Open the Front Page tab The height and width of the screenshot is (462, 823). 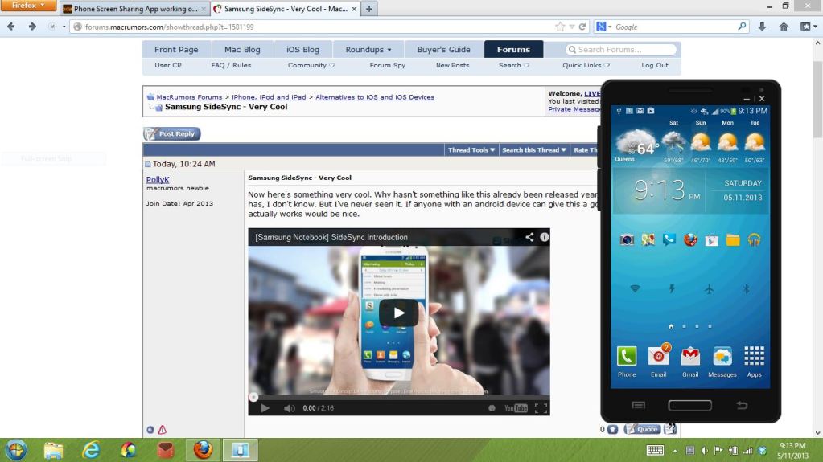click(176, 49)
